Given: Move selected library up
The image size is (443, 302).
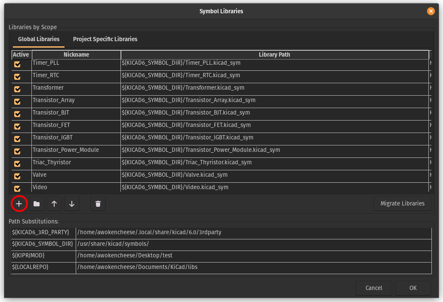Looking at the screenshot, I should click(54, 204).
